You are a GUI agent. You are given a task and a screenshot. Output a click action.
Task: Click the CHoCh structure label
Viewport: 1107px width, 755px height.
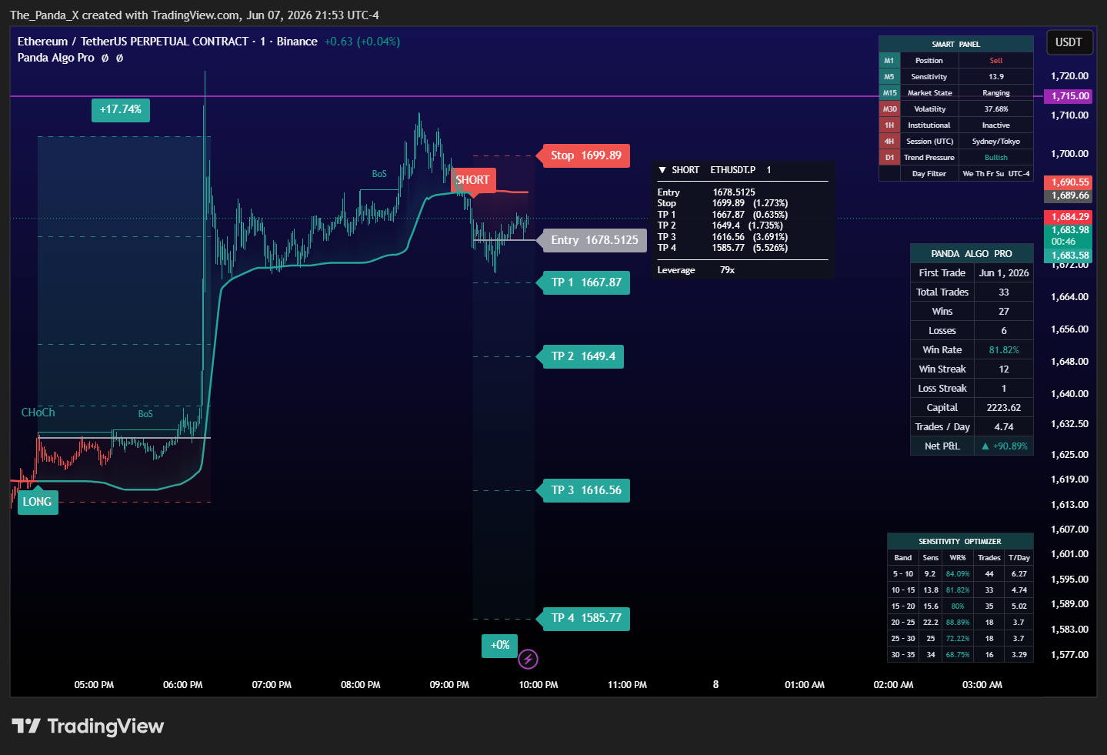38,413
